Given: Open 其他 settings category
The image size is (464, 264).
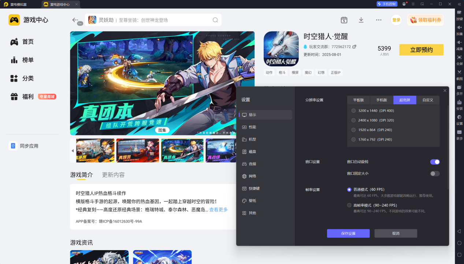Looking at the screenshot, I should [266, 213].
